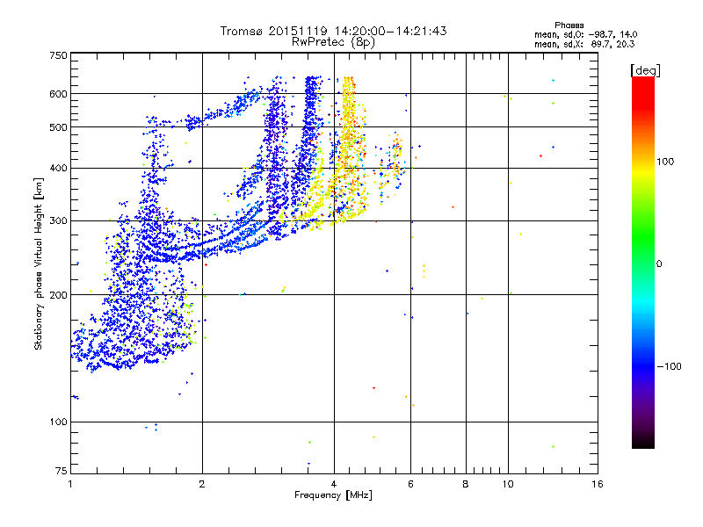Click the y-axis tick label '400'
The height and width of the screenshot is (527, 703).
59,169
